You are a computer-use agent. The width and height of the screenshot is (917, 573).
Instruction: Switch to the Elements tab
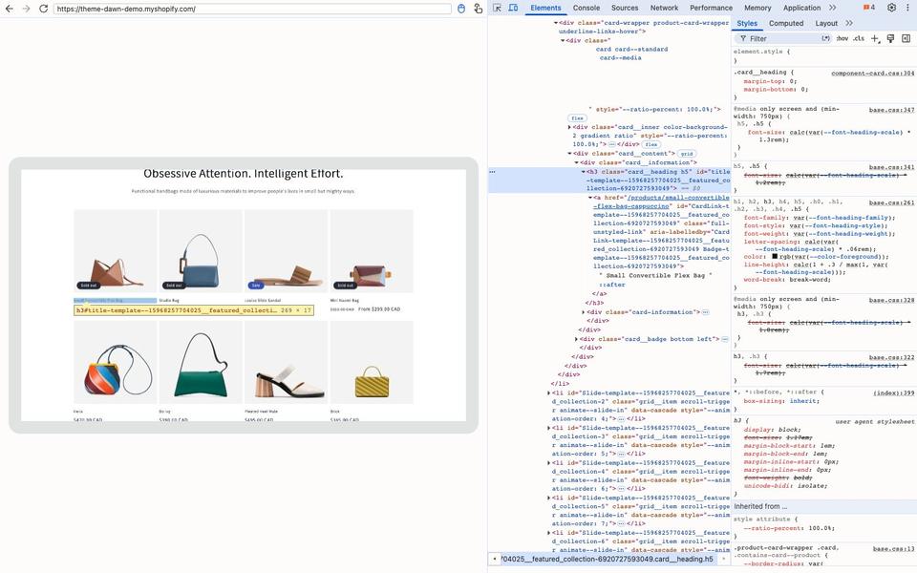(545, 8)
